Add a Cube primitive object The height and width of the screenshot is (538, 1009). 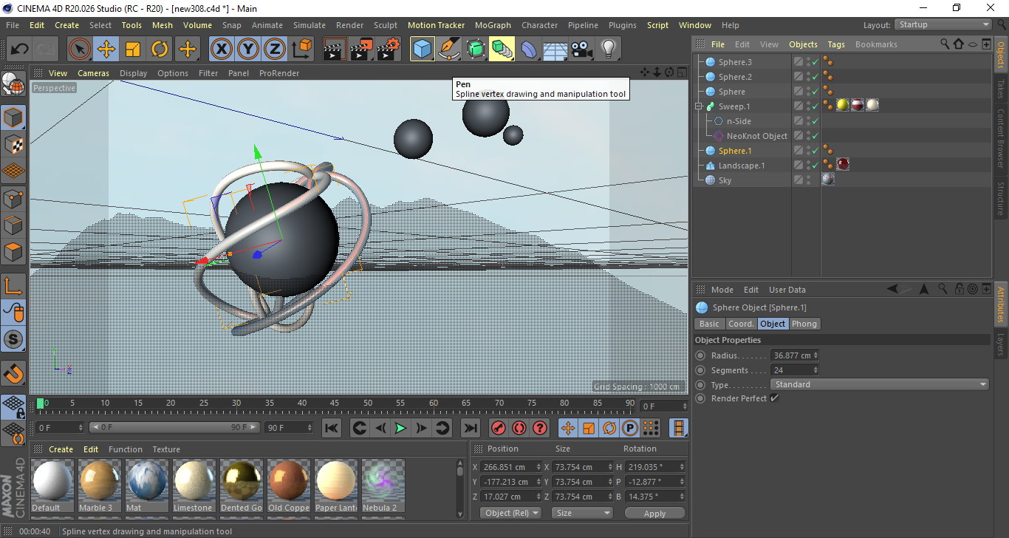423,50
